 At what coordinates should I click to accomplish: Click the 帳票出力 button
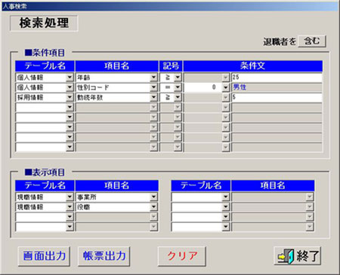pyautogui.click(x=104, y=256)
